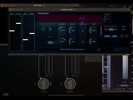Click the pink Ringotron waveform display
The image size is (133, 100).
pyautogui.click(x=69, y=18)
